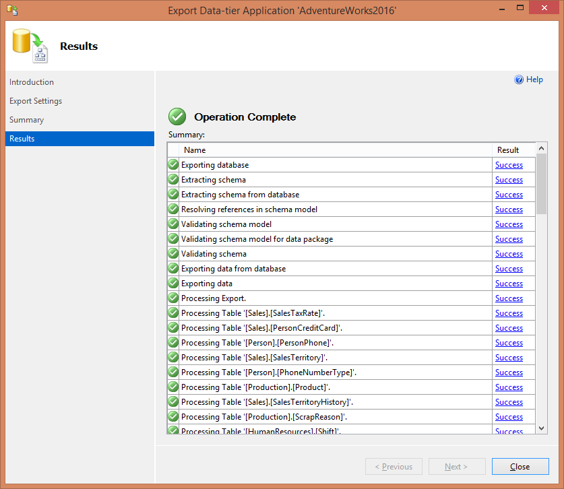Open the Introduction page in the sidebar
The image size is (564, 489).
coord(32,82)
